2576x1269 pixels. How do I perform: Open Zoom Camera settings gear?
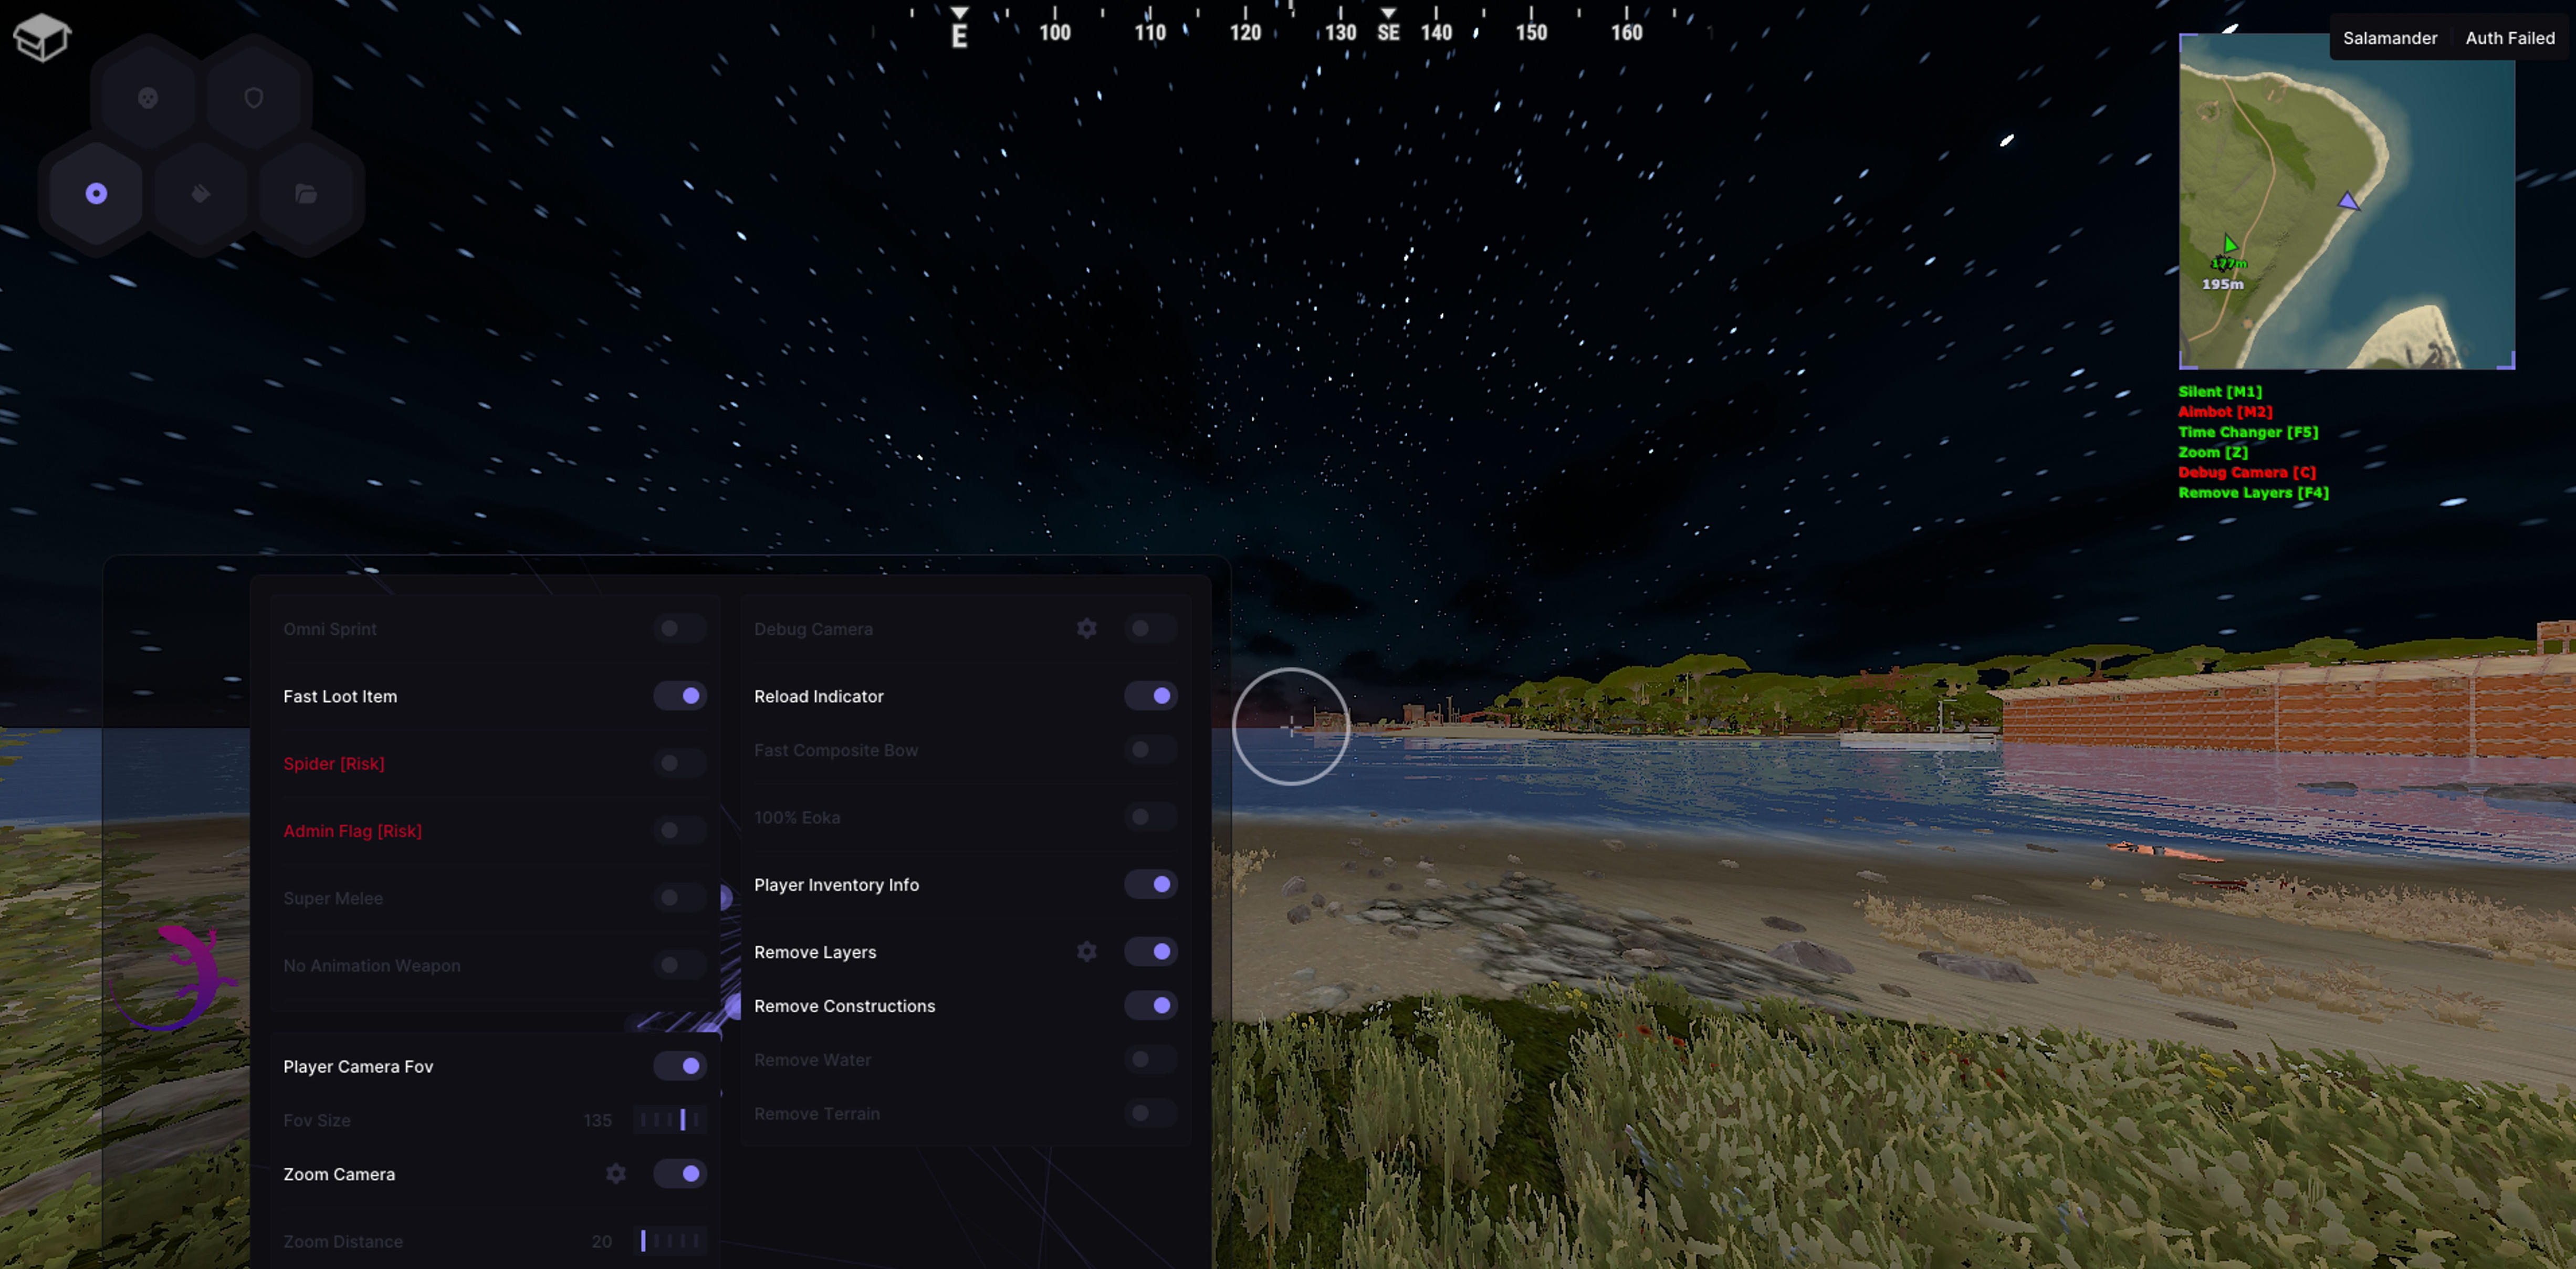coord(615,1174)
